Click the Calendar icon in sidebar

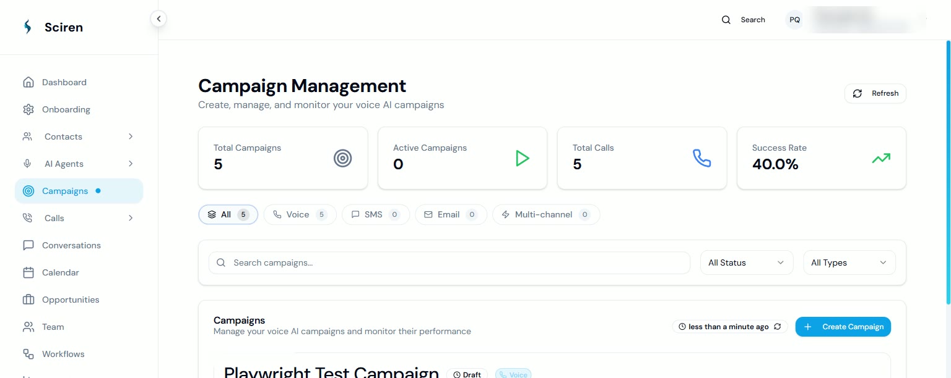[x=28, y=272]
